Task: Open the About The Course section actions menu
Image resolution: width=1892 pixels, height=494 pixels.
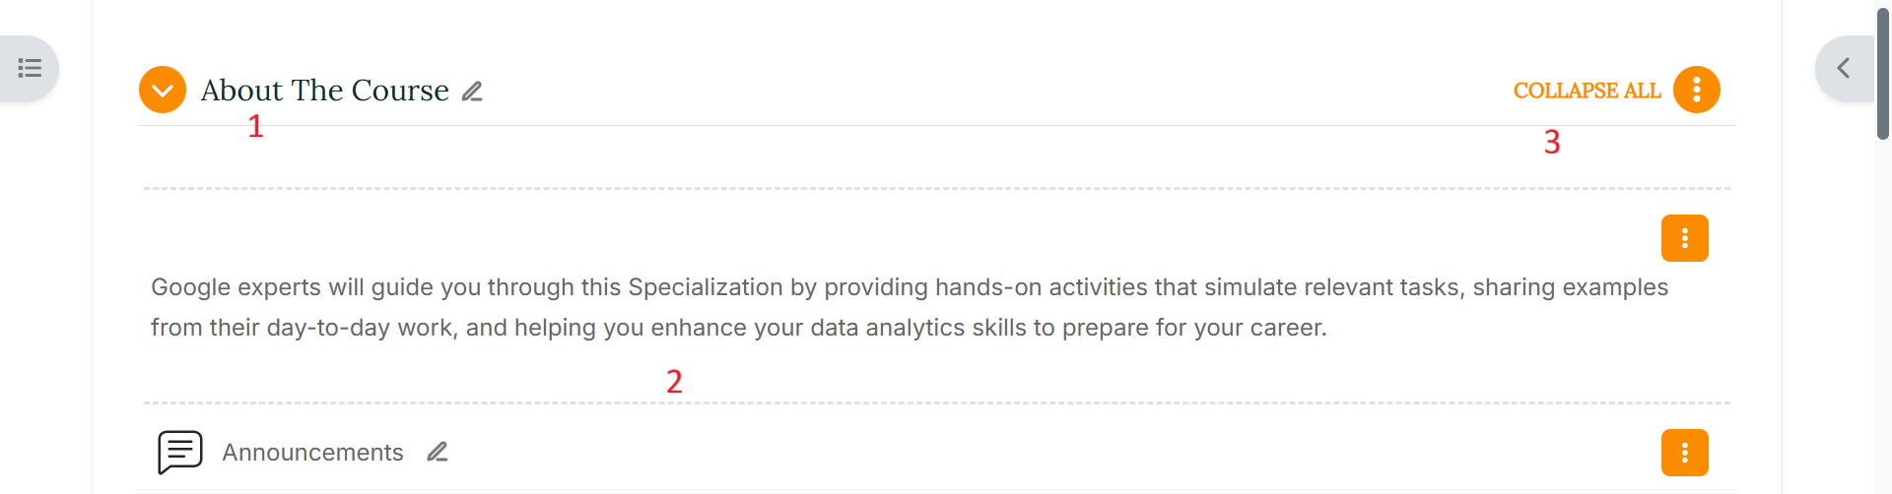Action: (x=1696, y=91)
